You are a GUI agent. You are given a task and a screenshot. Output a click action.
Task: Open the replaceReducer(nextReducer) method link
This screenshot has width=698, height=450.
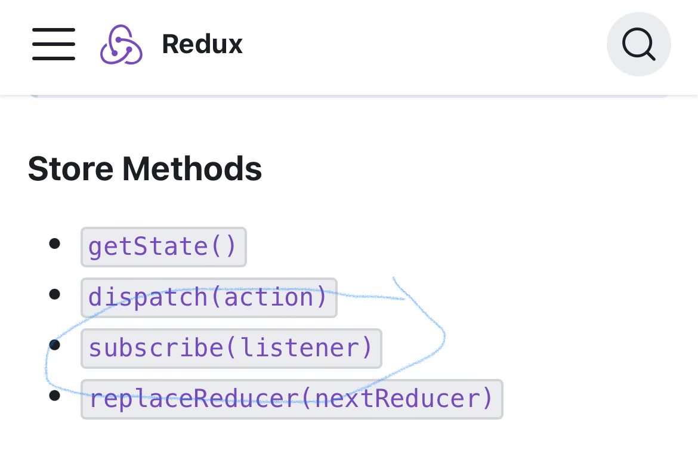pyautogui.click(x=292, y=399)
